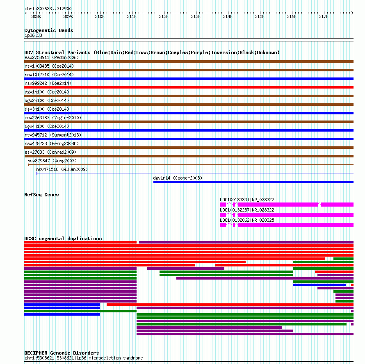Click the nsv471518 (Alkan2009) label

[62, 169]
